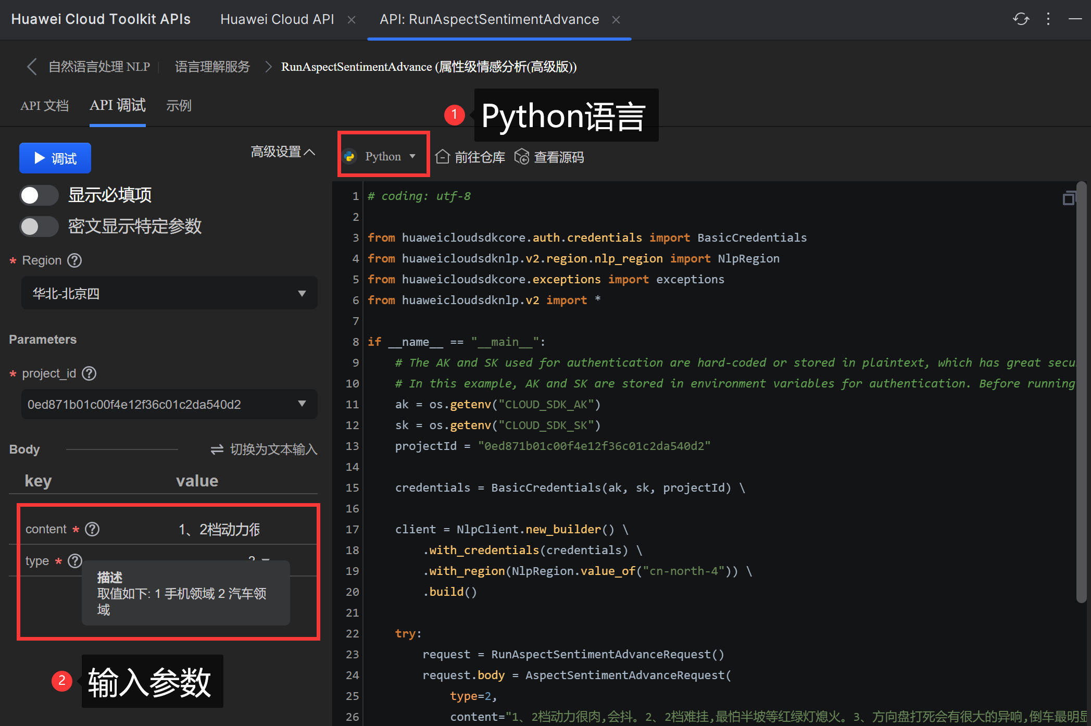Click the project_id help question icon
Screen dimensions: 1091x726
89,373
